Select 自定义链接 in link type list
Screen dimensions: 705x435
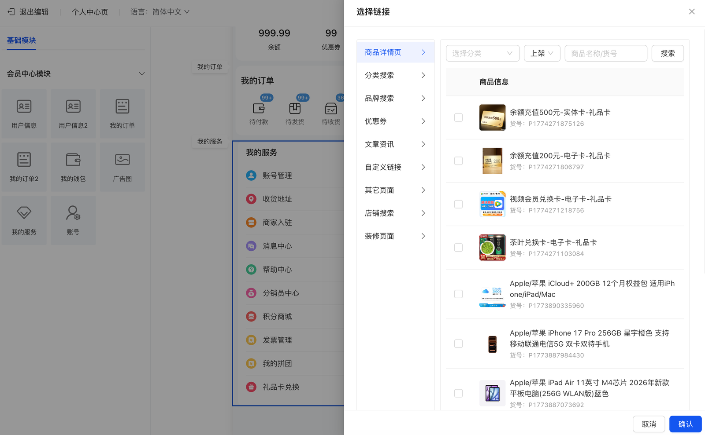tap(395, 167)
